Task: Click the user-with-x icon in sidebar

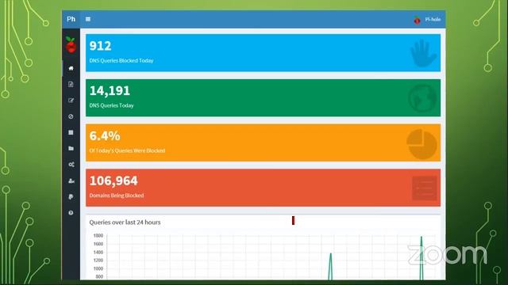Action: click(x=71, y=181)
